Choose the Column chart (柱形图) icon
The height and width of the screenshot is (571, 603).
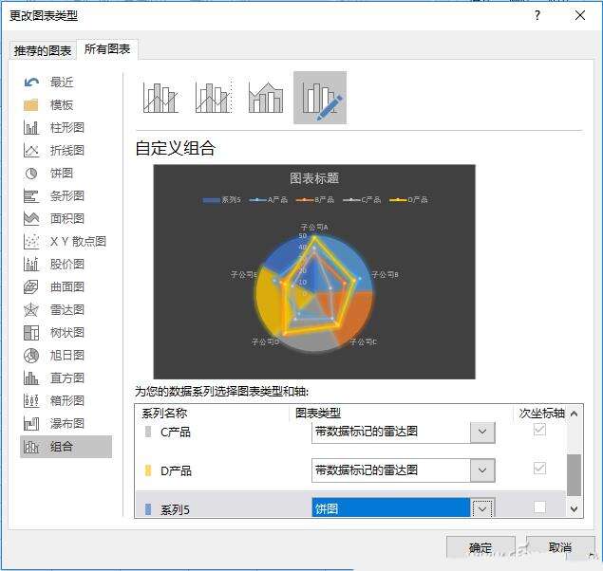(31, 127)
